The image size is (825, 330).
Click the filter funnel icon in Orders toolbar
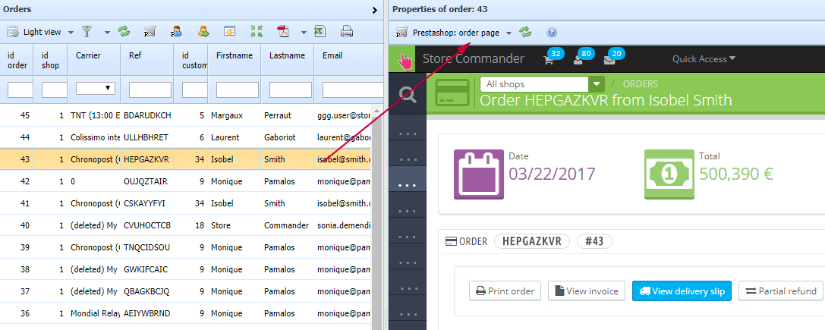coord(87,32)
